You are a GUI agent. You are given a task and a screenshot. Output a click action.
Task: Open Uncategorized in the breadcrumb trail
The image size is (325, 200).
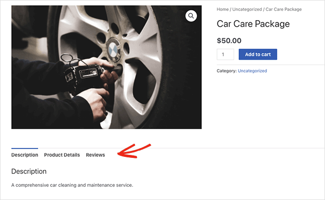pos(247,9)
